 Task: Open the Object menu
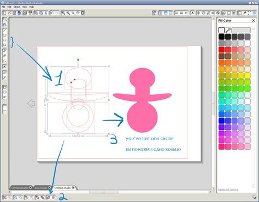click(17, 7)
